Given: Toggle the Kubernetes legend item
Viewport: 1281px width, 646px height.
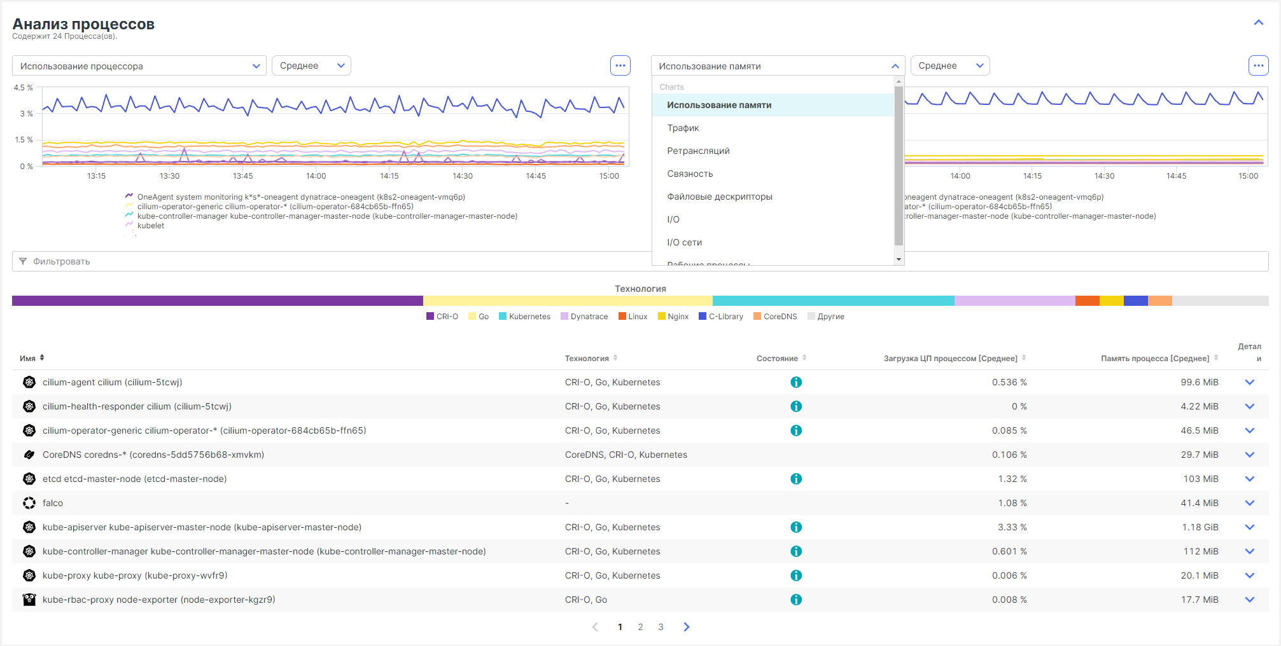Looking at the screenshot, I should (x=524, y=317).
